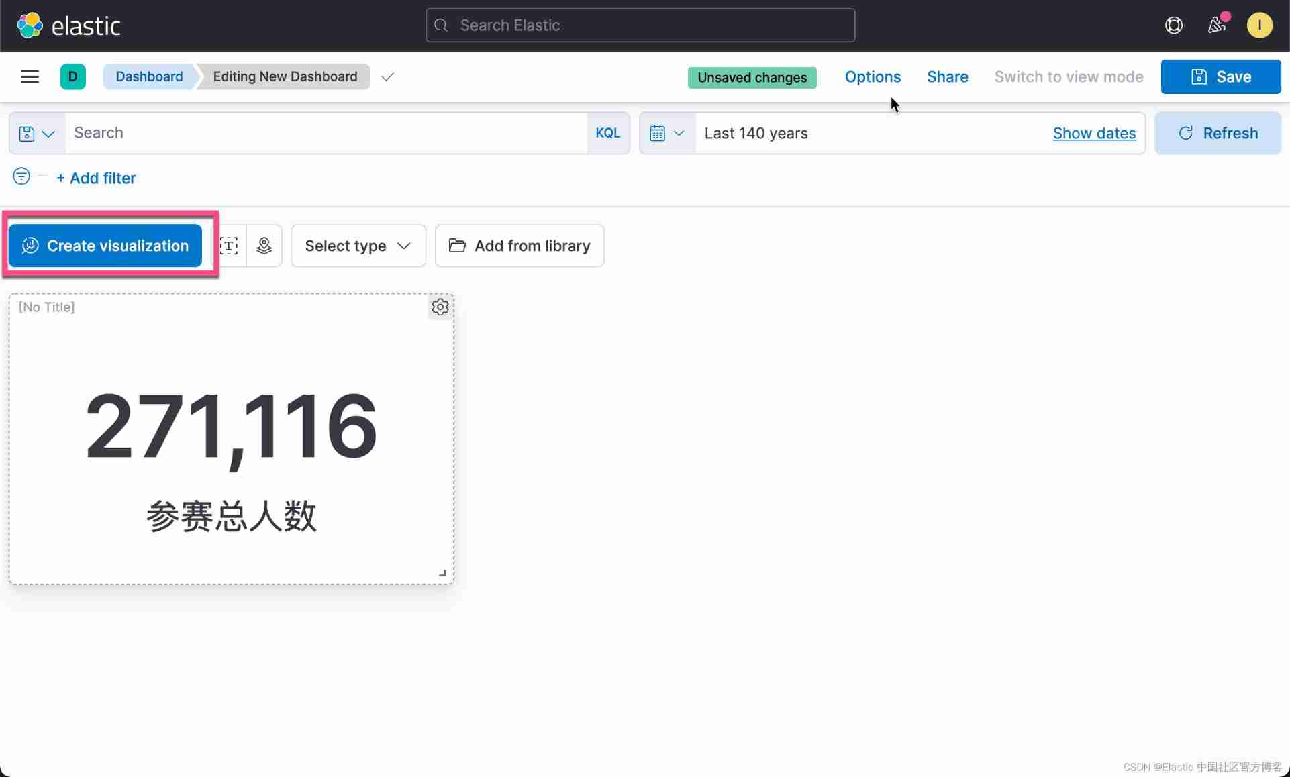Open filter options menu icon
This screenshot has width=1290, height=777.
click(x=21, y=176)
